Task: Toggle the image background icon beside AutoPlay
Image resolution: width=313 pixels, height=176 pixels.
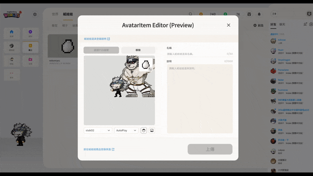Action: coord(152,130)
